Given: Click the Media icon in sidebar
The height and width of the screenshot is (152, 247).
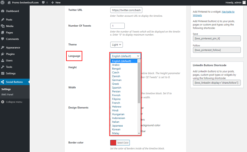Looking at the screenshot, I should 3,26.
